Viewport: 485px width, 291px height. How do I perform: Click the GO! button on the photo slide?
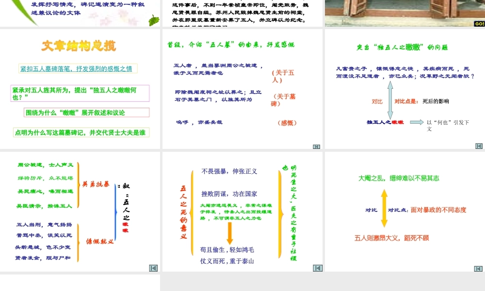coord(480,24)
